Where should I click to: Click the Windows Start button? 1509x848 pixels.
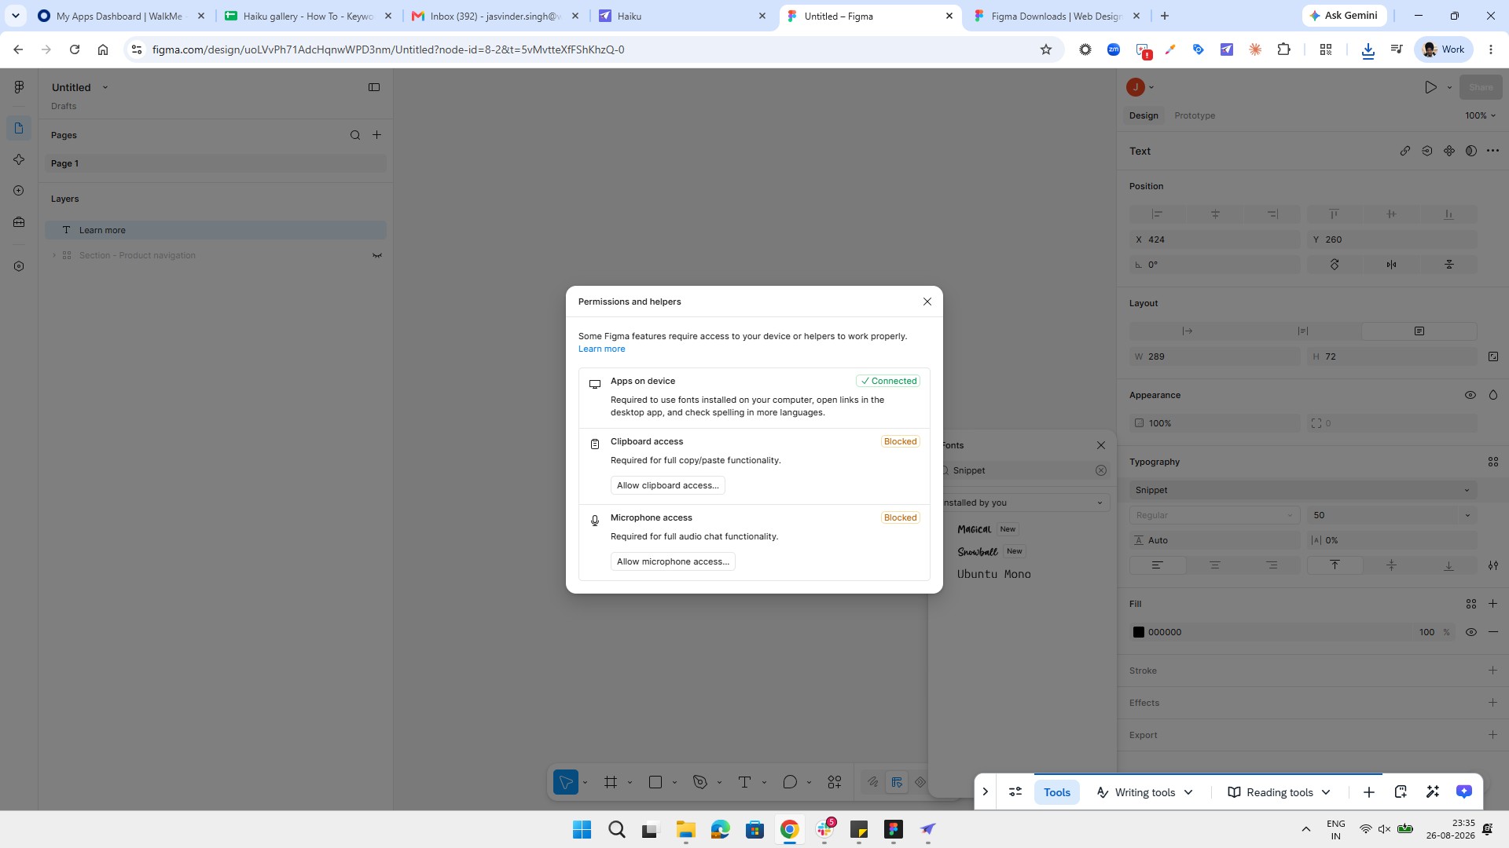coord(582,829)
